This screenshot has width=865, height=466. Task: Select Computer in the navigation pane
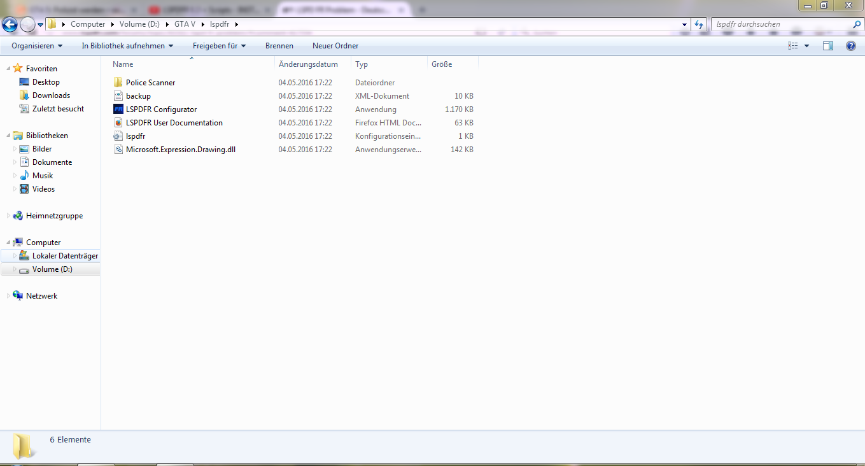click(x=43, y=243)
